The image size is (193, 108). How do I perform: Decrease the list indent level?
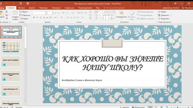tap(78, 13)
